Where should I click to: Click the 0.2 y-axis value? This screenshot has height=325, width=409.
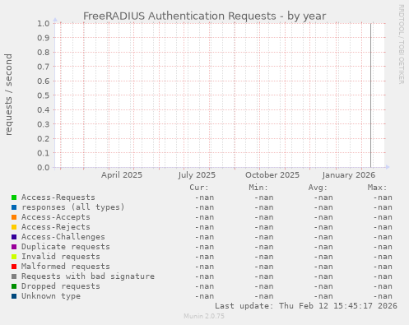click(x=44, y=138)
